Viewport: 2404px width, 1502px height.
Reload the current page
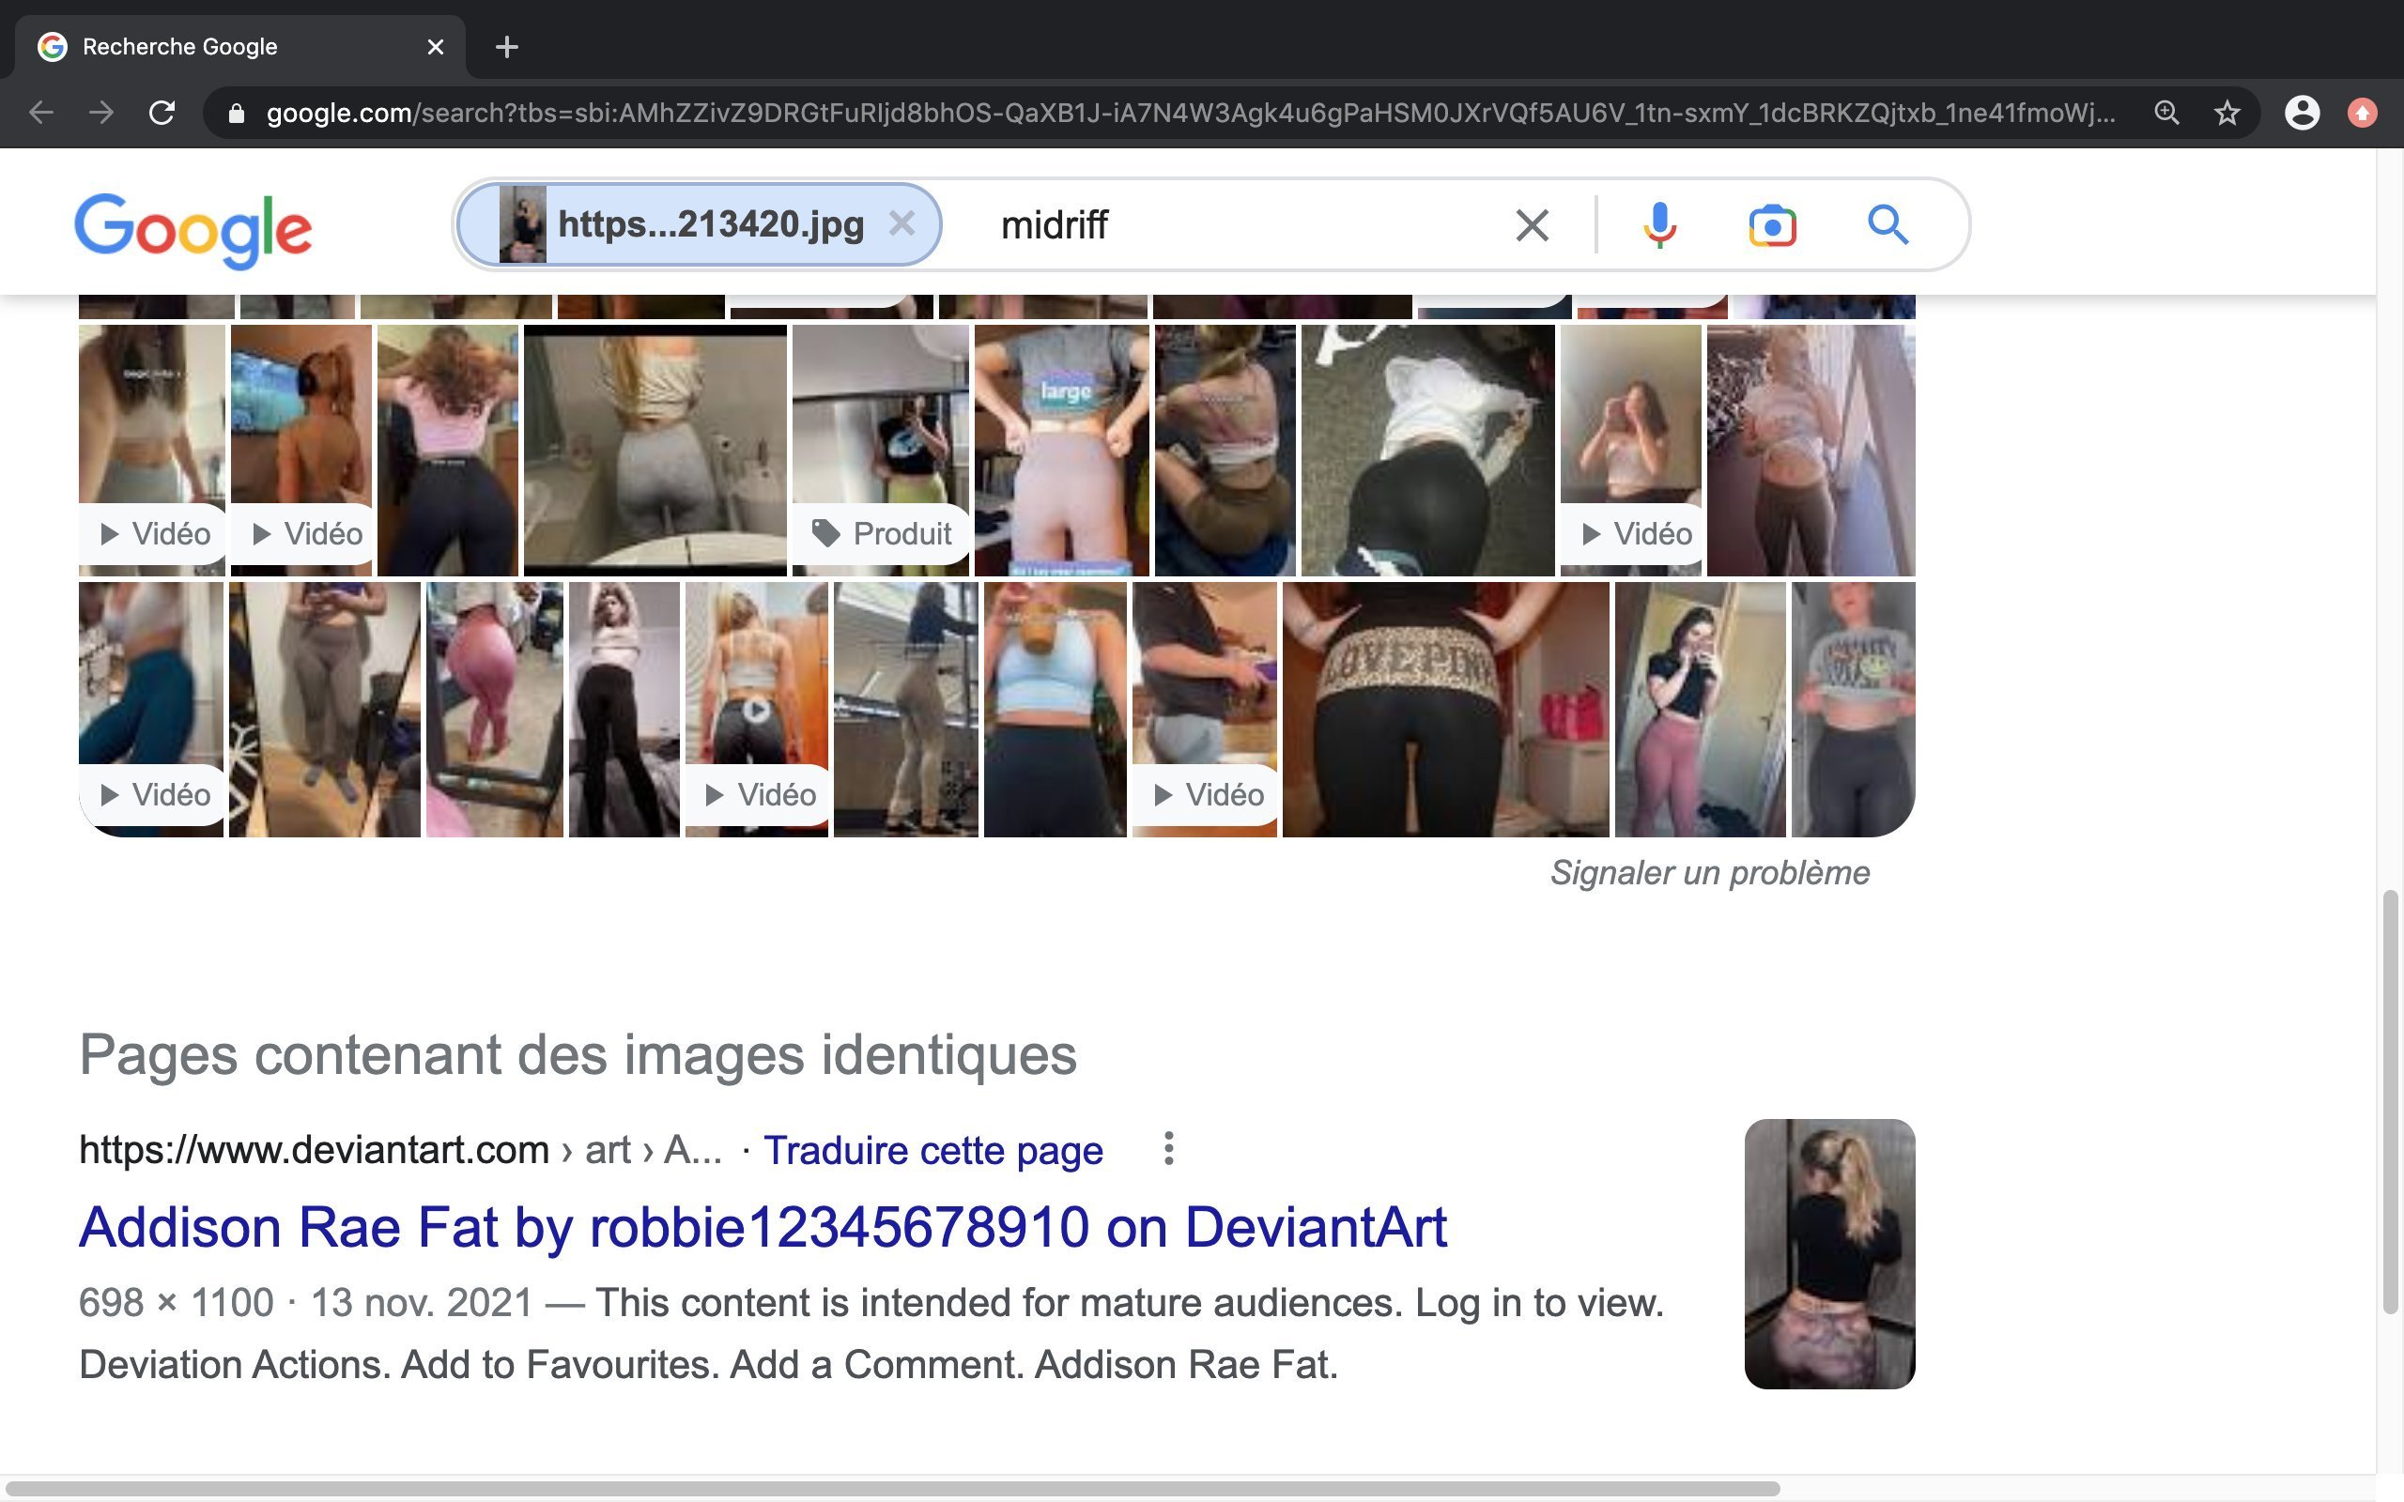click(162, 114)
